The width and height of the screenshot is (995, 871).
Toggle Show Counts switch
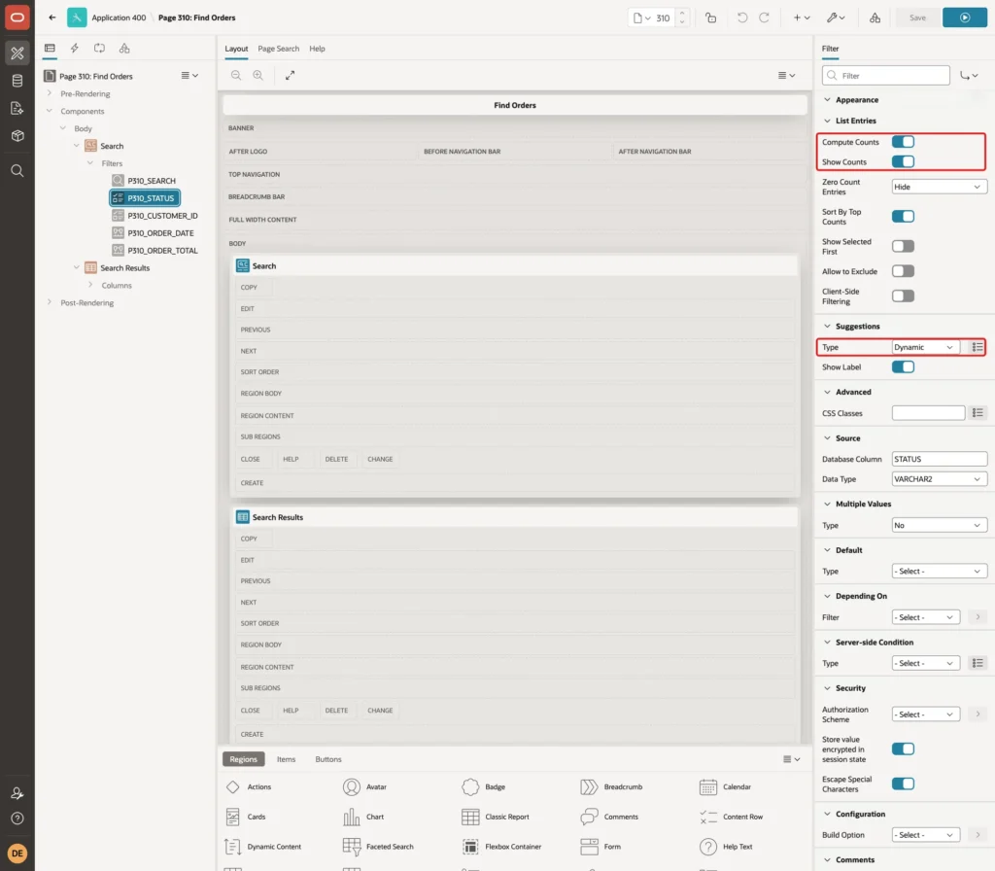903,162
